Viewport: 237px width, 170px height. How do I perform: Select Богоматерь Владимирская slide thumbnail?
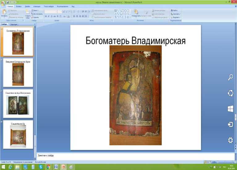[18, 42]
